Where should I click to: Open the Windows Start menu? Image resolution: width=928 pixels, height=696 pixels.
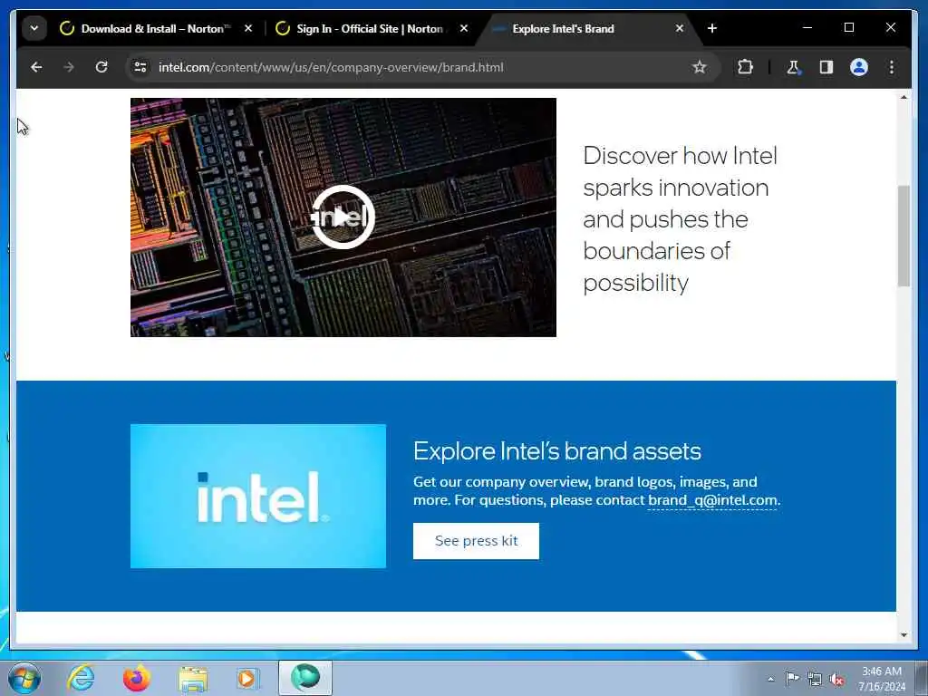coord(24,678)
